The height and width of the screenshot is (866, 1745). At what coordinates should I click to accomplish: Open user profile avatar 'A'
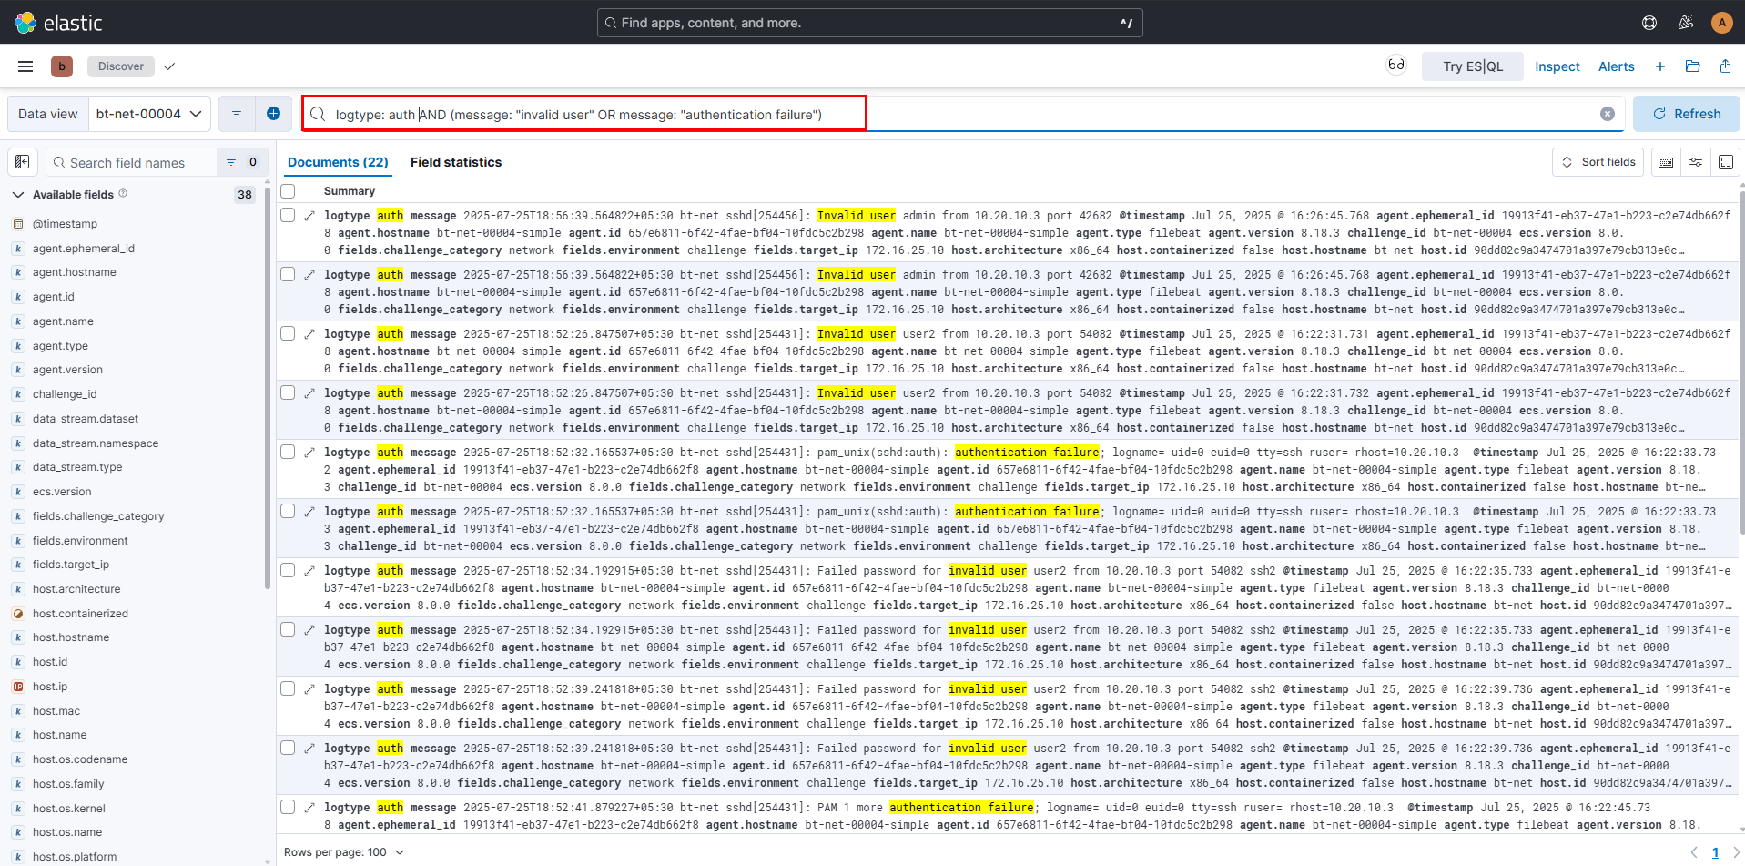[x=1721, y=23]
